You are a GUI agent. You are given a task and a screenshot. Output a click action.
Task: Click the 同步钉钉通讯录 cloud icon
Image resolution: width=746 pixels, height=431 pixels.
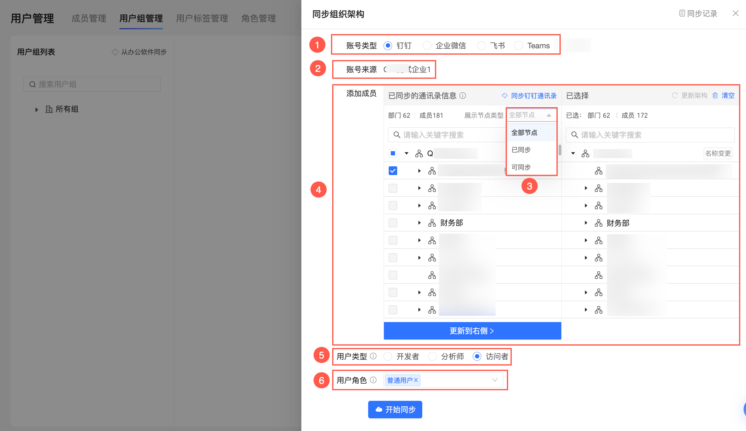coord(505,96)
